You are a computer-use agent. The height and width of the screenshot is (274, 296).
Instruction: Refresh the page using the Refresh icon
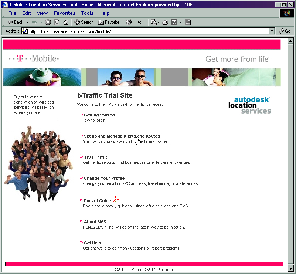(x=57, y=22)
